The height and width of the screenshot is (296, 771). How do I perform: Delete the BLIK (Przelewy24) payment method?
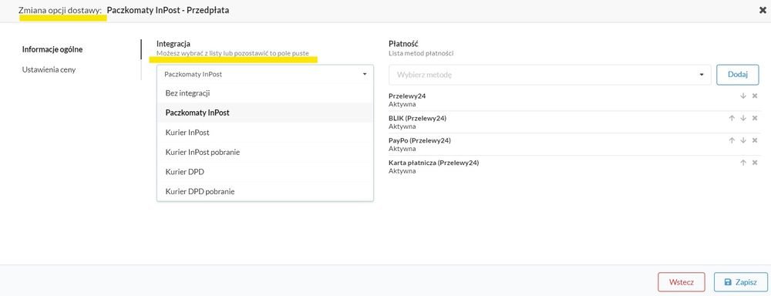[755, 118]
